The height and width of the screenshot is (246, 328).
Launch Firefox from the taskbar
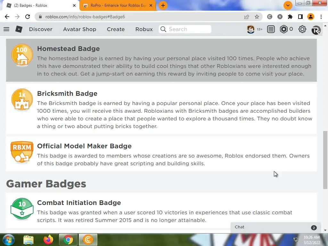click(48, 240)
